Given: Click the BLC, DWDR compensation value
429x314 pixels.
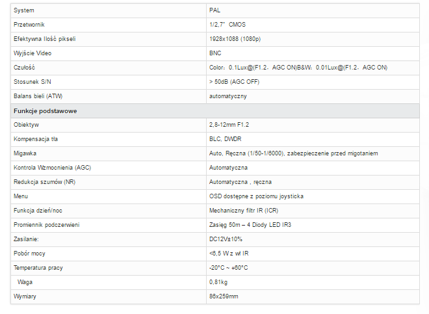Looking at the screenshot, I should tap(225, 139).
